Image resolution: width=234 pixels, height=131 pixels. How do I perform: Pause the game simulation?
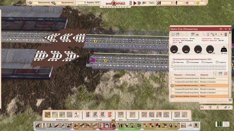point(131,3)
